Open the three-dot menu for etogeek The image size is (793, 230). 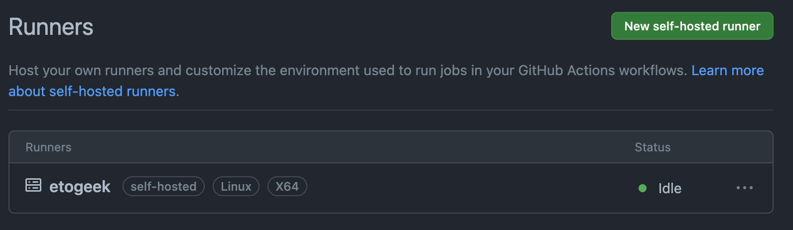click(x=744, y=188)
